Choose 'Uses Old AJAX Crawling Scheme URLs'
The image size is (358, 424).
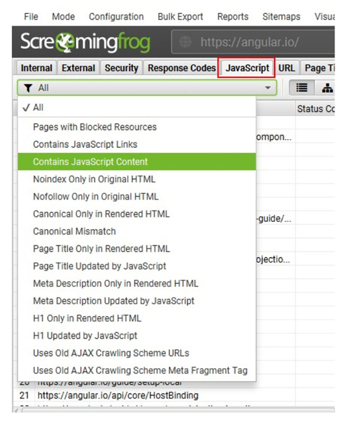tap(111, 353)
